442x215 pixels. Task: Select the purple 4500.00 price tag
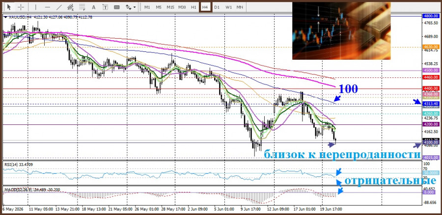click(431, 70)
